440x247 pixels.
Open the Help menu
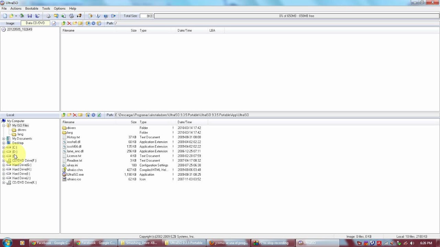click(73, 8)
